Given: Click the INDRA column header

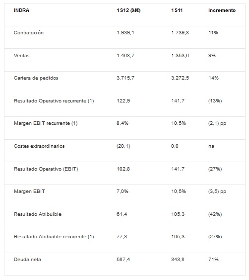Looking at the screenshot, I should [x=21, y=10].
